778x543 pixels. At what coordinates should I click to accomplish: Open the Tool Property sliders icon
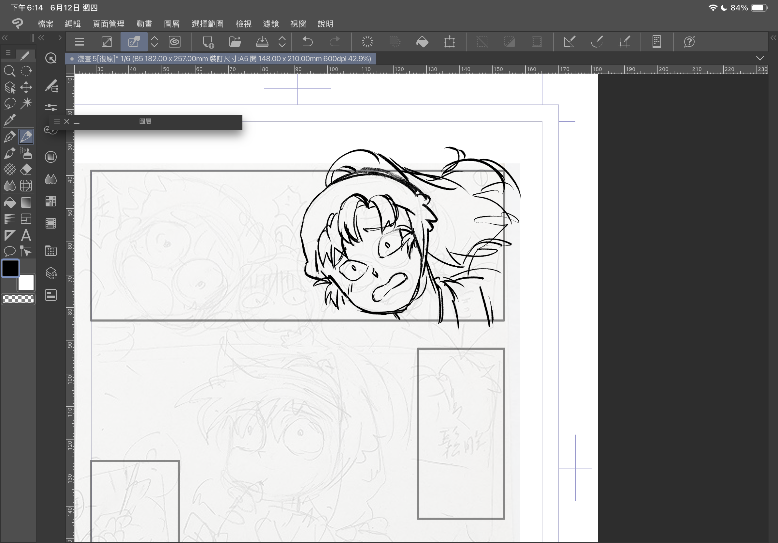tap(51, 107)
